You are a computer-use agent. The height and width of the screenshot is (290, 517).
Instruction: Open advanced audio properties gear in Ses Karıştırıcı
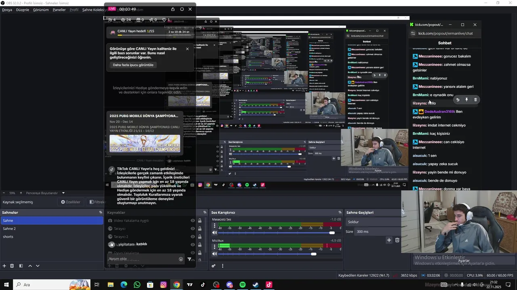pyautogui.click(x=214, y=266)
